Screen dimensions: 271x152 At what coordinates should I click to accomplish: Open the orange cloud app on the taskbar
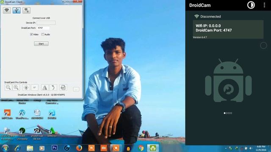(x=91, y=148)
